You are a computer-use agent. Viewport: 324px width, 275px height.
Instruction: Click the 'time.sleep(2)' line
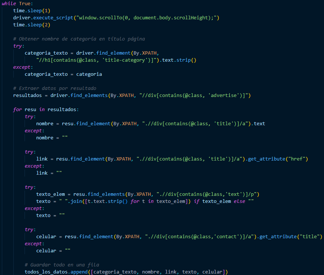pyautogui.click(x=32, y=25)
